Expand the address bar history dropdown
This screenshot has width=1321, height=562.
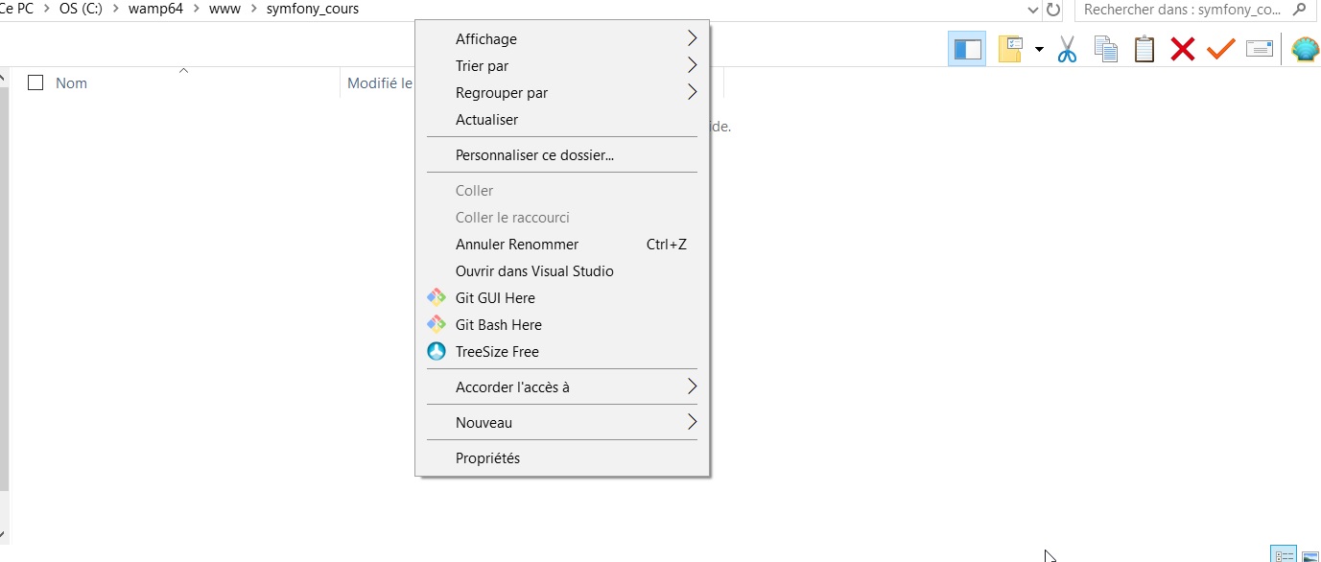1032,10
